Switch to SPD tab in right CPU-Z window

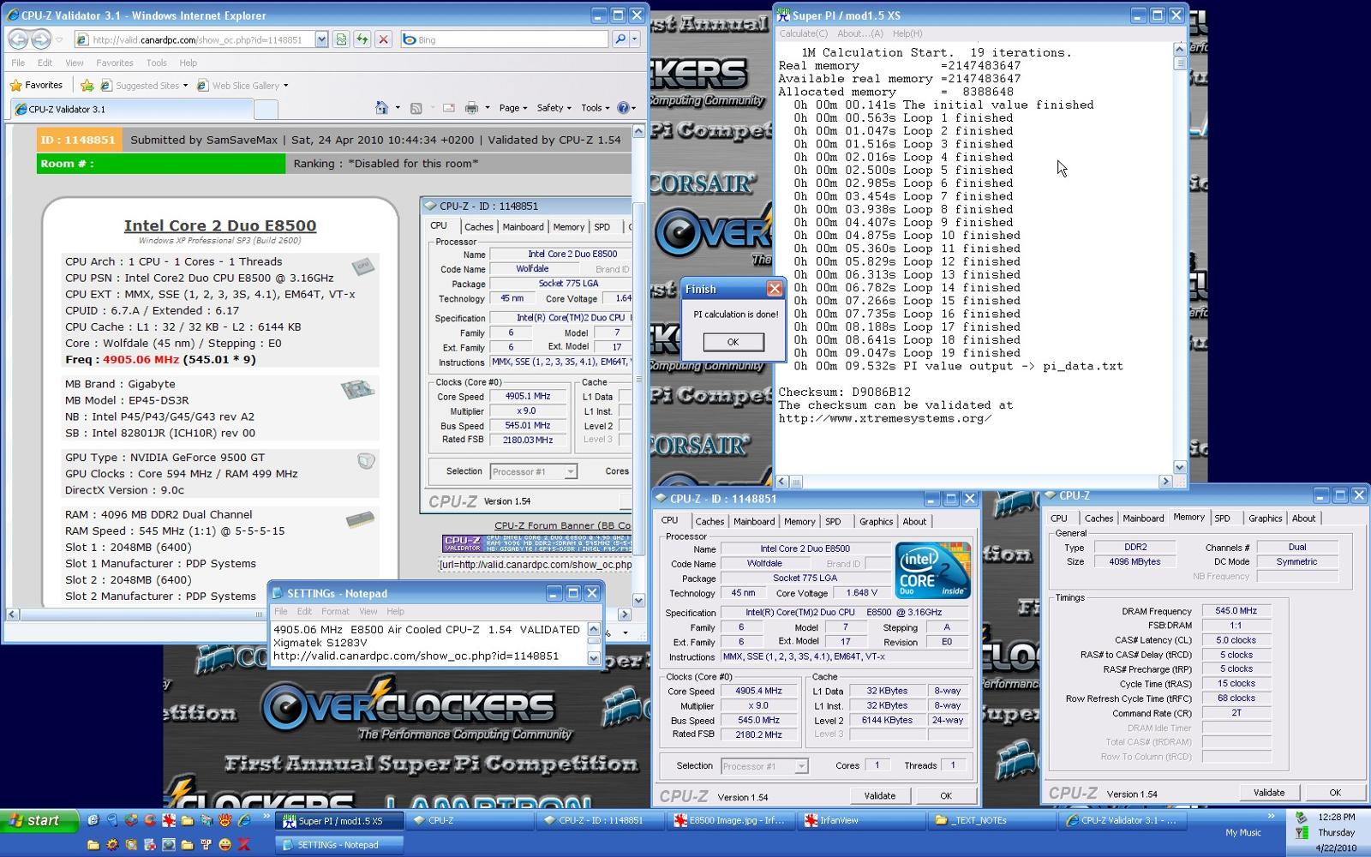[x=1222, y=518]
